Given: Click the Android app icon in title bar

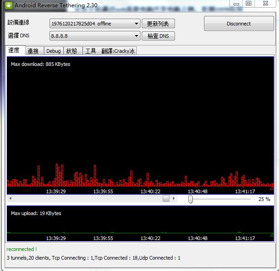Looking at the screenshot, I should pyautogui.click(x=9, y=5).
